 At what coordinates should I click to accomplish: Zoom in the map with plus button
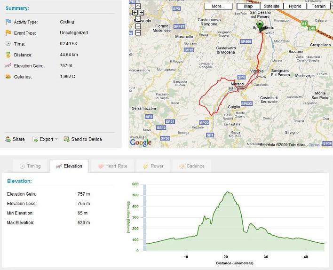[x=138, y=26]
